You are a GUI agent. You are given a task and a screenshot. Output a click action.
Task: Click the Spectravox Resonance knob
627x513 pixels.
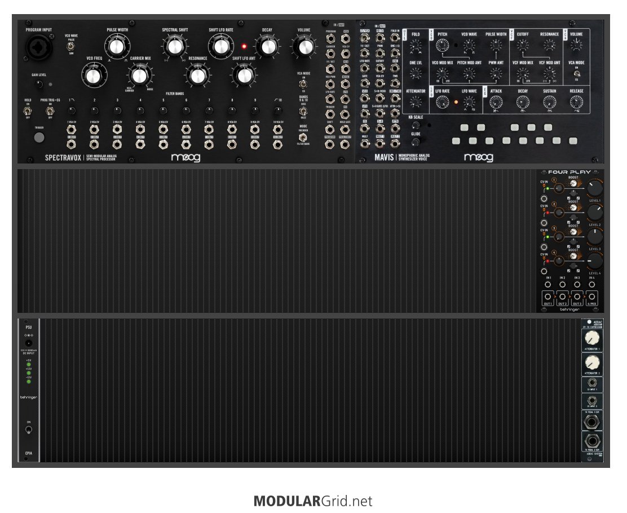coord(197,76)
